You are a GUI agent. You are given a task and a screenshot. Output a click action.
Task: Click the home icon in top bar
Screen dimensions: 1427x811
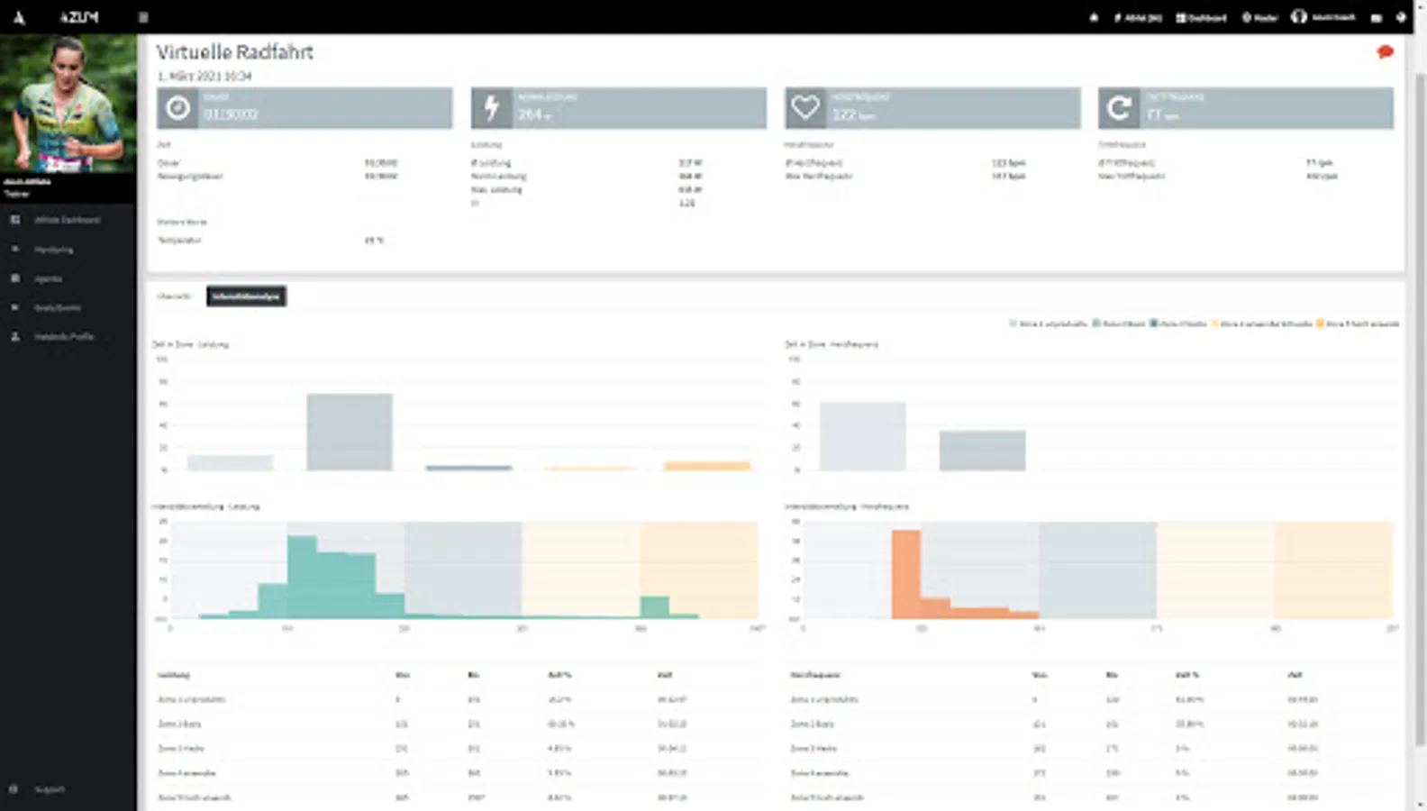[1094, 17]
